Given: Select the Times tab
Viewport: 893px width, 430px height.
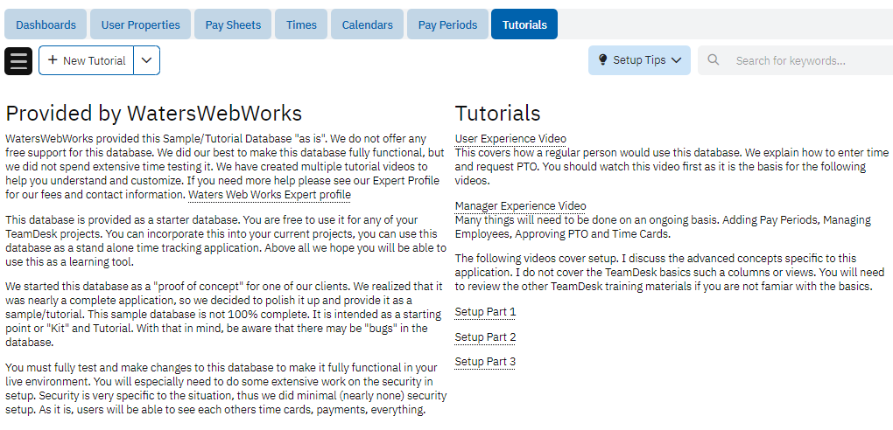Looking at the screenshot, I should [301, 24].
